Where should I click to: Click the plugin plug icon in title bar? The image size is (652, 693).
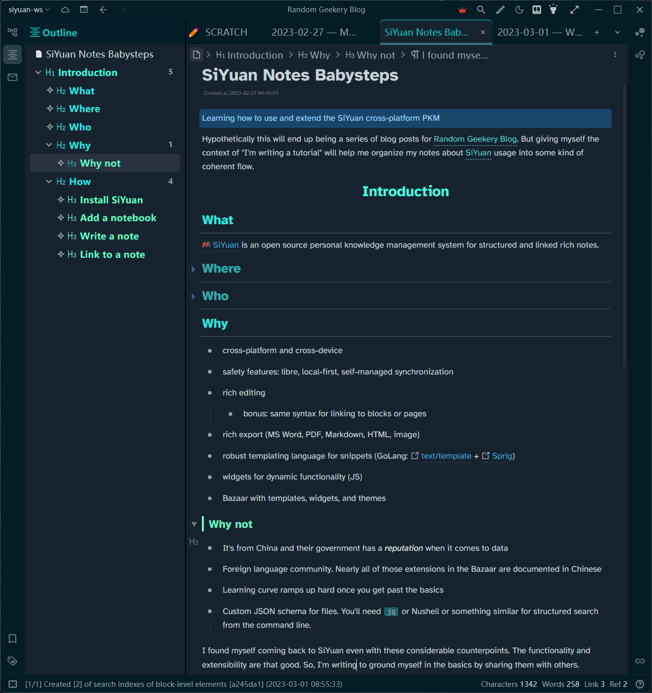click(x=554, y=9)
